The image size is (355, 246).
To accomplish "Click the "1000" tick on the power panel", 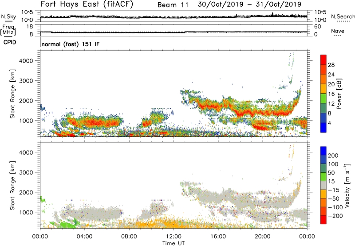I will click(26, 120).
